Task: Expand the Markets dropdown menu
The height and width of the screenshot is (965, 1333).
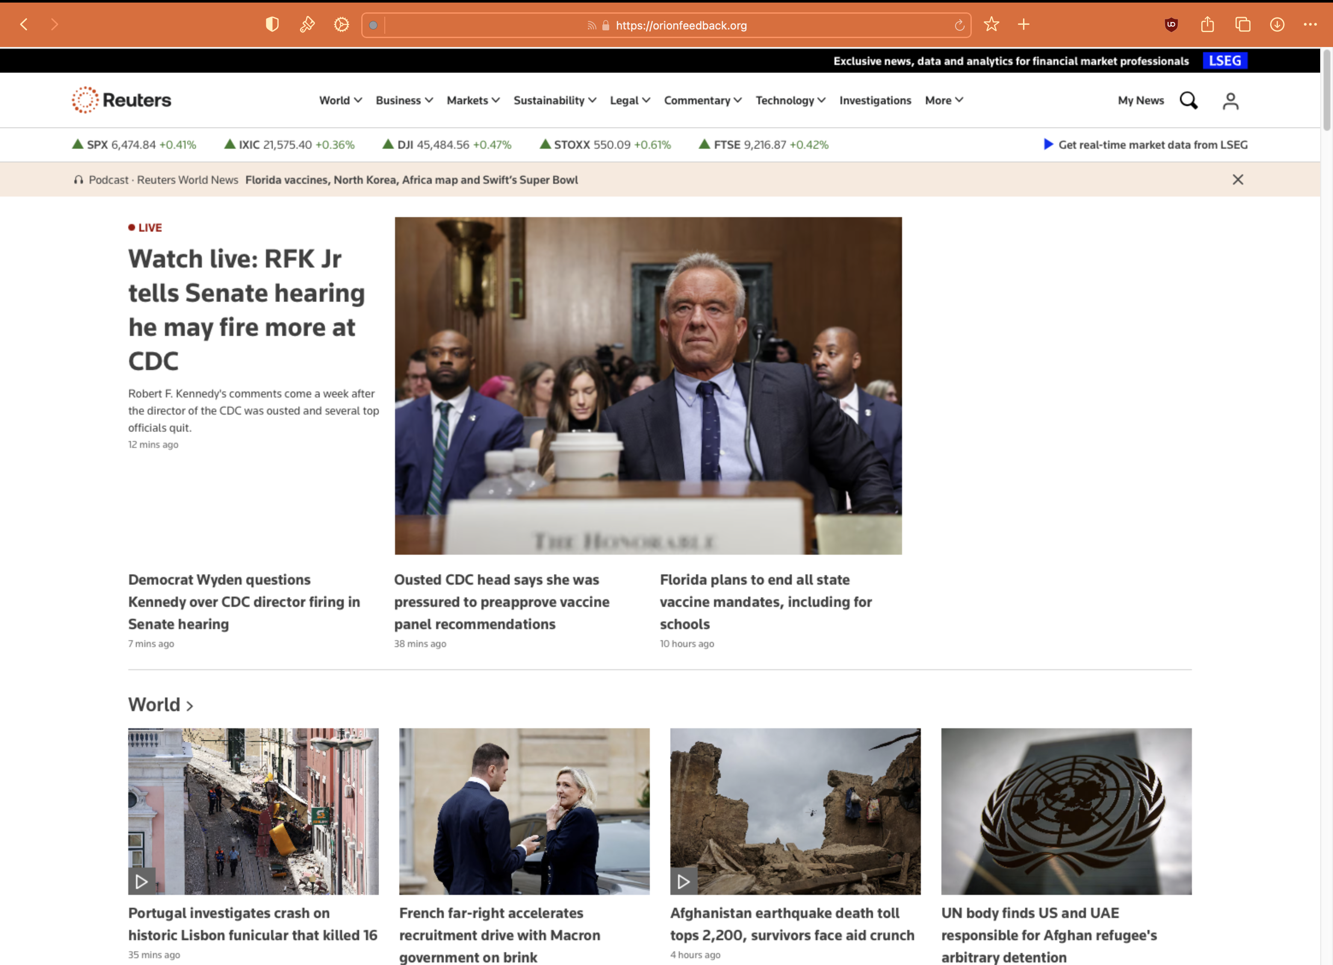Action: (472, 100)
